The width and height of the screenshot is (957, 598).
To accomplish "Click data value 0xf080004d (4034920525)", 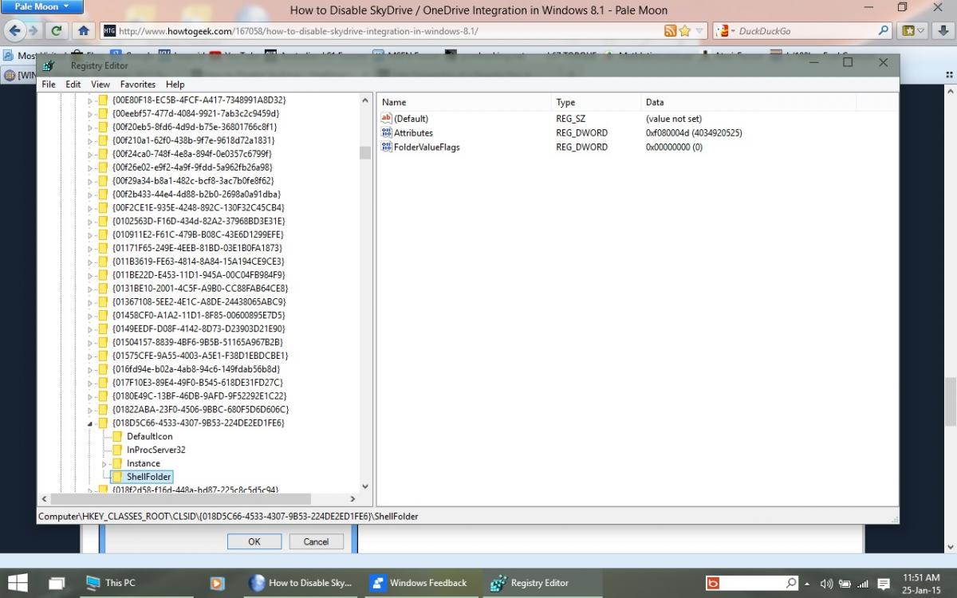I will point(694,133).
